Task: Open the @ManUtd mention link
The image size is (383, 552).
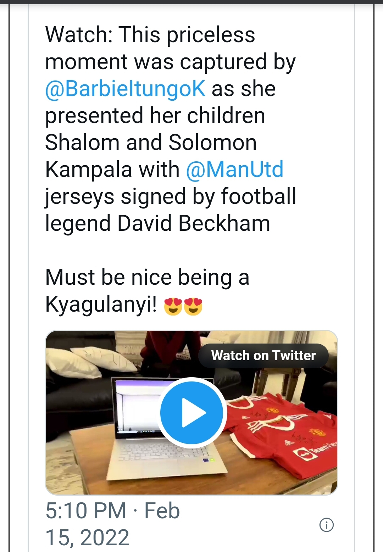Action: [x=235, y=169]
